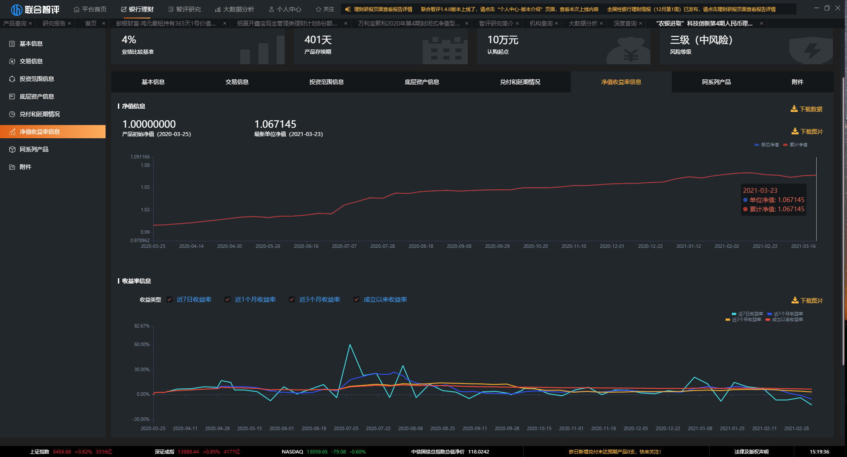The width and height of the screenshot is (847, 457).
Task: Toggle 近1个月收益率 legend swatch in chart
Action: (x=770, y=314)
